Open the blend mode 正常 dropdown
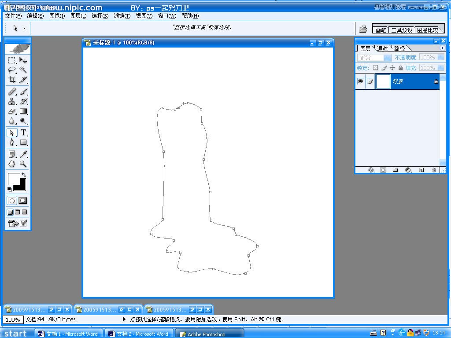 tap(388, 58)
